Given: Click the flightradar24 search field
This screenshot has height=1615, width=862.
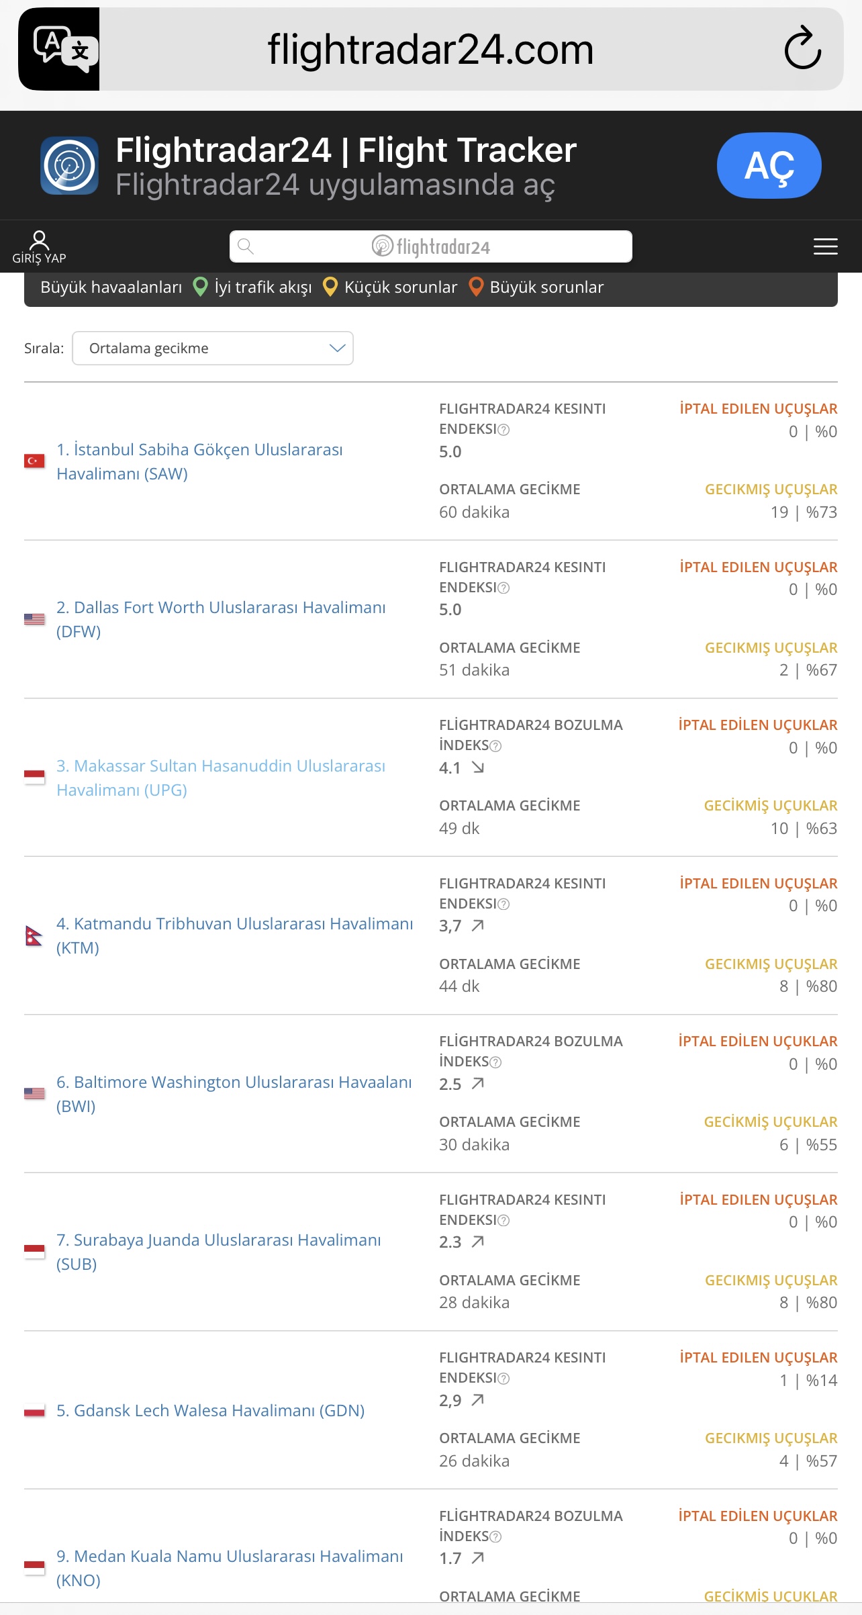Looking at the screenshot, I should pyautogui.click(x=430, y=246).
